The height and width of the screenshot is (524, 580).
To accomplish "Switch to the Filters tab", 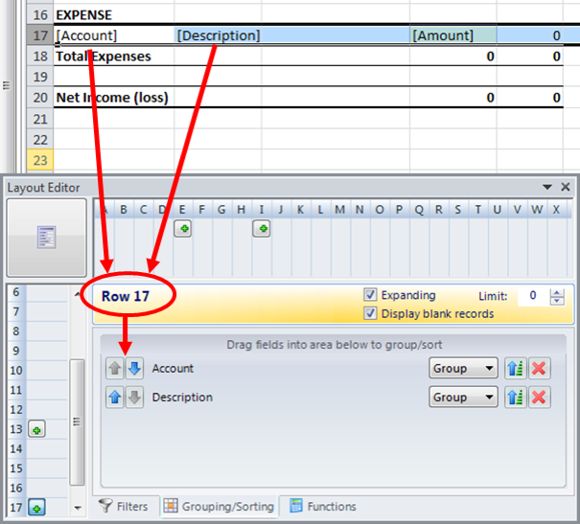I will 124,506.
